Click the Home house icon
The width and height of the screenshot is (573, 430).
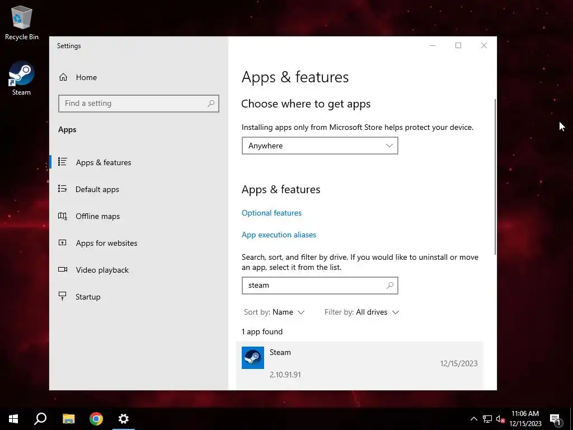(63, 77)
